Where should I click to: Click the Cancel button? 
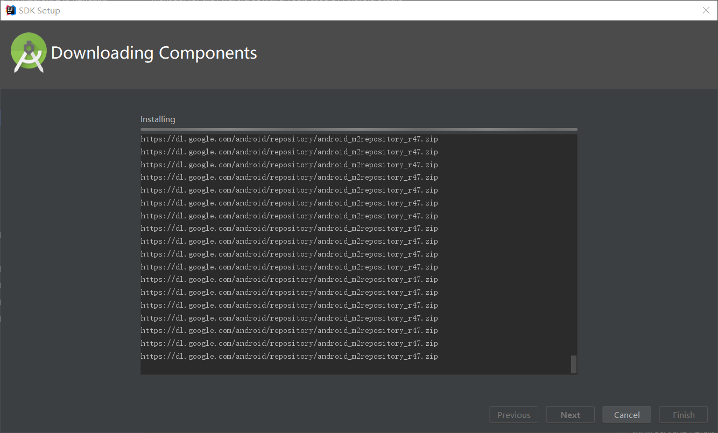pyautogui.click(x=627, y=415)
